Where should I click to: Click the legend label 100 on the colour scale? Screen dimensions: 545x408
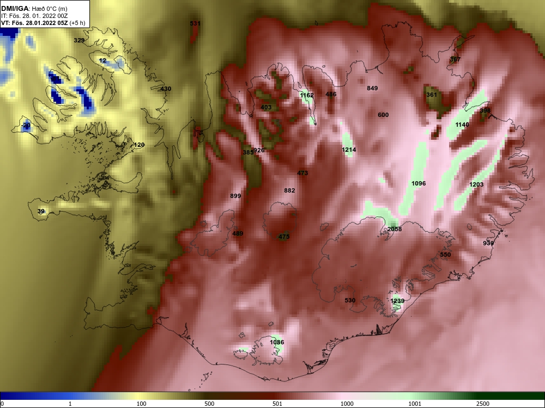(142, 404)
